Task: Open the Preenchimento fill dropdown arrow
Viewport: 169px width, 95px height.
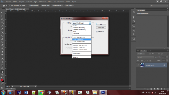Action: pyautogui.click(x=167, y=60)
